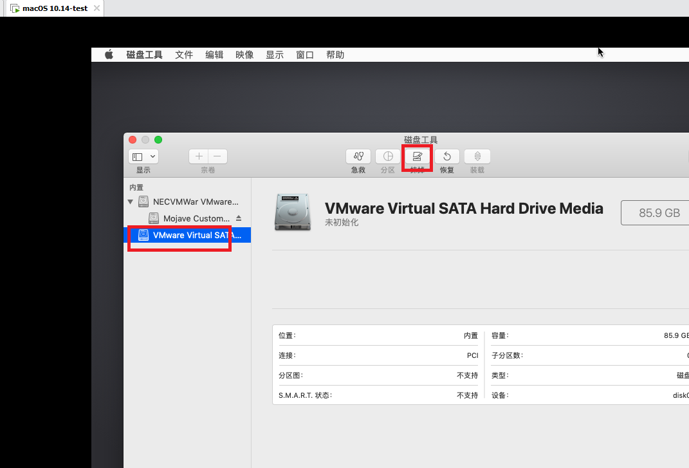The image size is (689, 468).
Task: Click the add volume plus button
Action: pos(199,156)
